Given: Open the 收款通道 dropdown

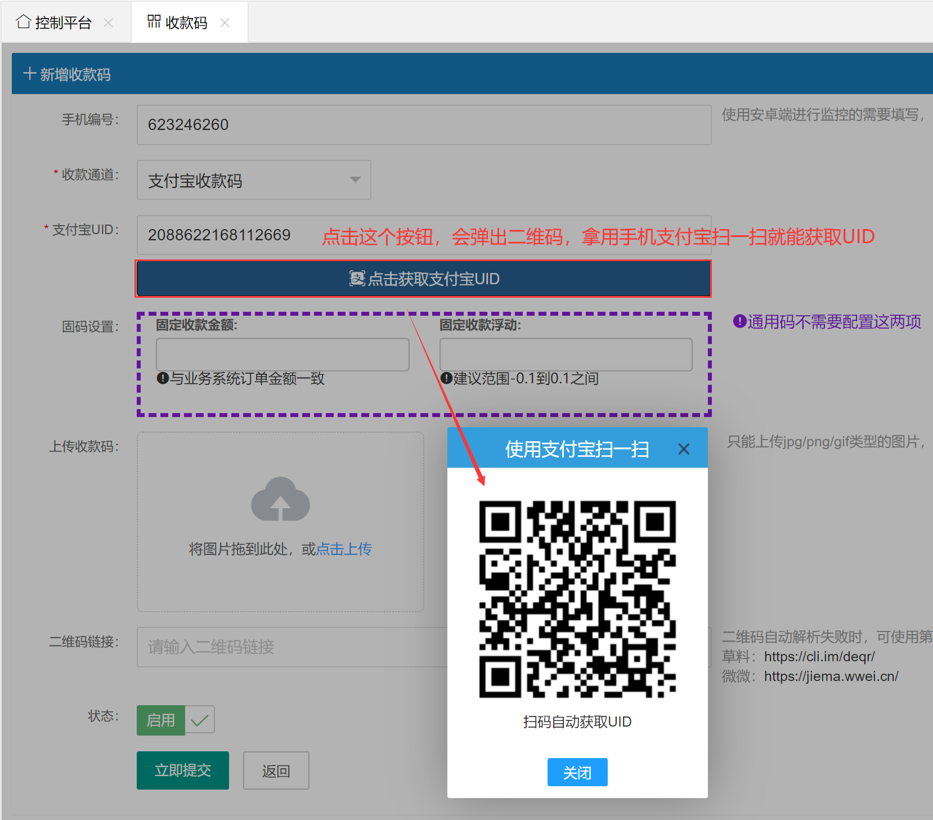Looking at the screenshot, I should click(x=254, y=180).
